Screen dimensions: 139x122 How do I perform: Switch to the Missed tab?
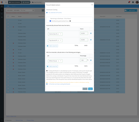pyautogui.click(x=13, y=6)
